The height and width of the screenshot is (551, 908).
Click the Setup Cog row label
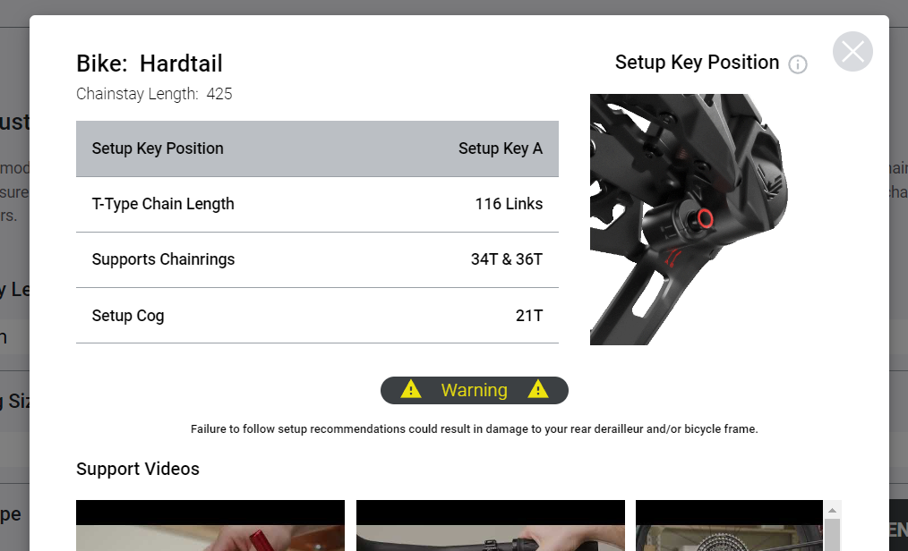point(128,315)
